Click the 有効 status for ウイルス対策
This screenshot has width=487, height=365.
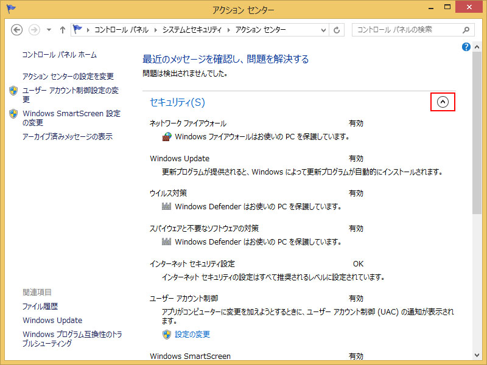(x=356, y=193)
